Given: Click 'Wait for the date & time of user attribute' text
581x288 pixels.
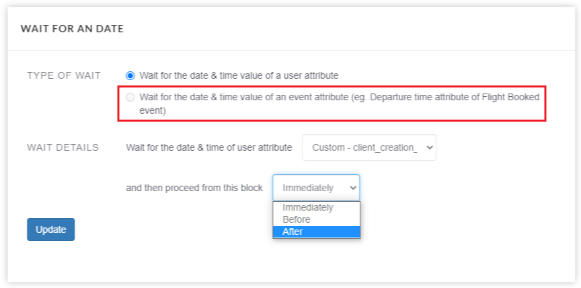Looking at the screenshot, I should coord(209,147).
